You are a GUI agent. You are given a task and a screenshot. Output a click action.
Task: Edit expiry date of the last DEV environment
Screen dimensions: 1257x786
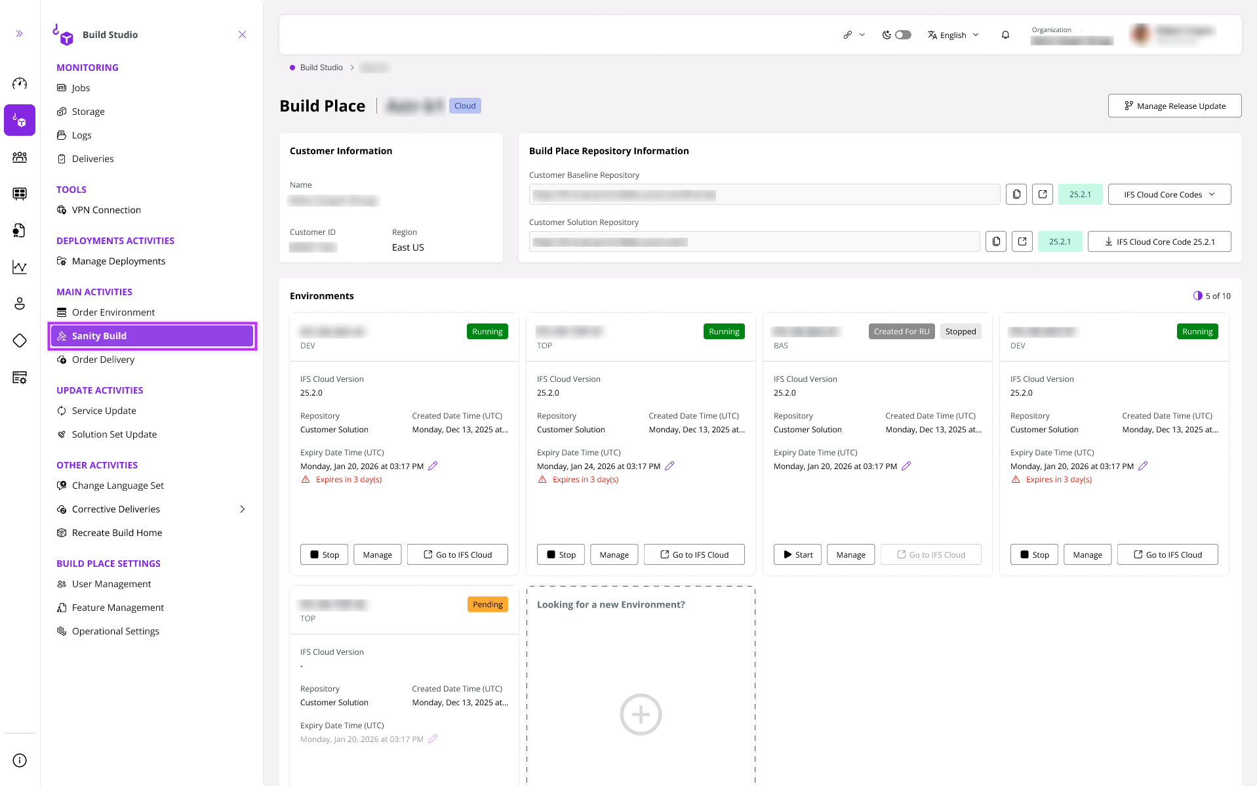click(1143, 466)
